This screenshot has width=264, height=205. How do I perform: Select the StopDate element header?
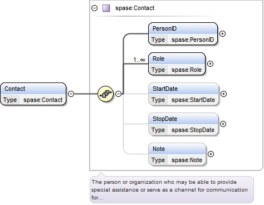[x=183, y=119]
